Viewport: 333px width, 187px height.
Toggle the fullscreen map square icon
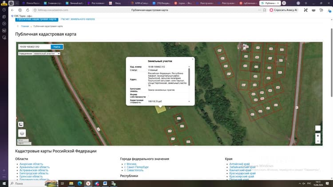tap(21, 124)
